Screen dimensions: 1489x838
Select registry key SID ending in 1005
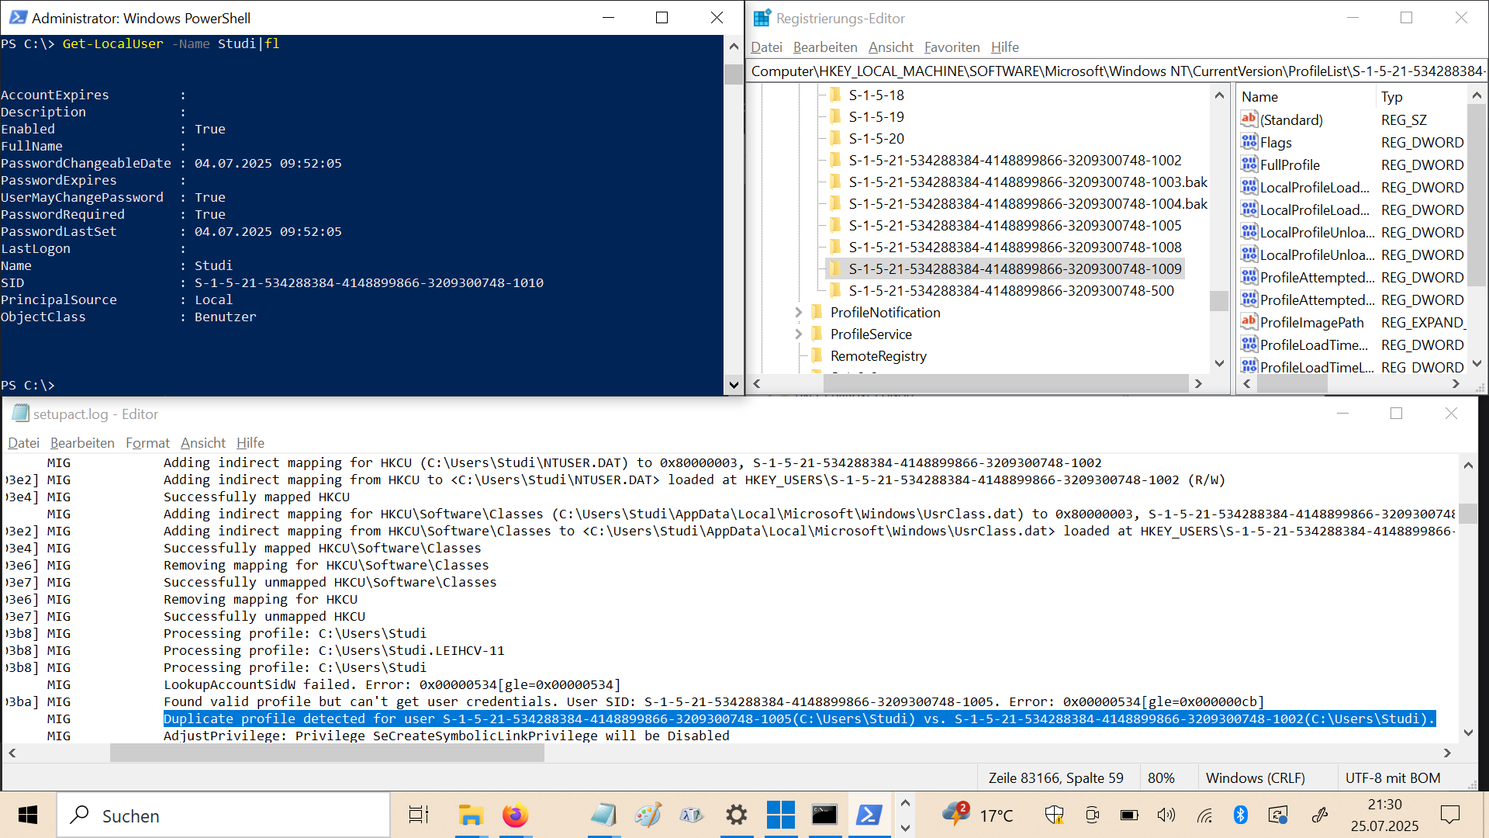1014,225
